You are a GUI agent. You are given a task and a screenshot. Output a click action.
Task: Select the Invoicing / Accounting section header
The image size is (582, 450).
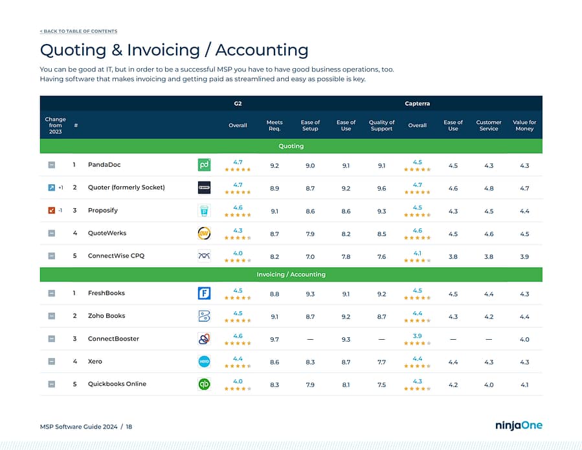(291, 274)
